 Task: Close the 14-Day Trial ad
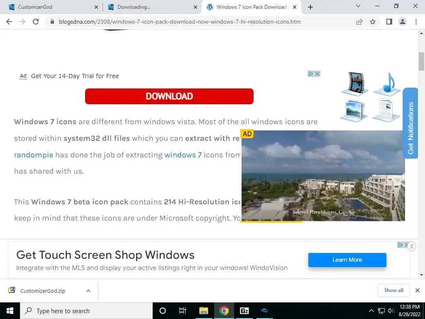tap(317, 74)
